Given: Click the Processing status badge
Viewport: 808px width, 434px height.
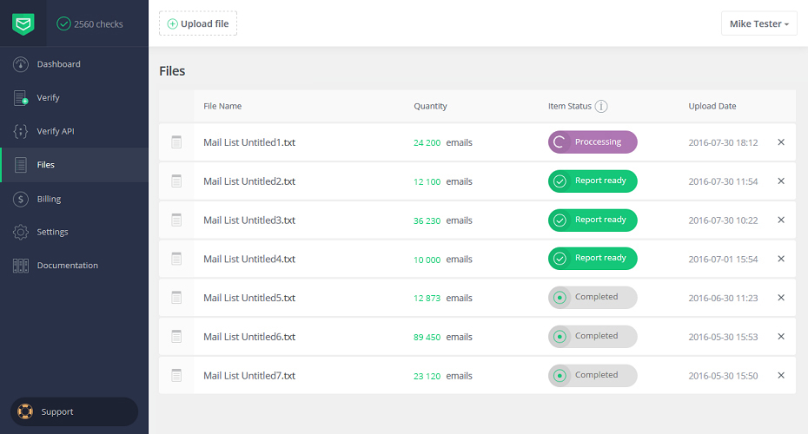Looking at the screenshot, I should (x=593, y=142).
